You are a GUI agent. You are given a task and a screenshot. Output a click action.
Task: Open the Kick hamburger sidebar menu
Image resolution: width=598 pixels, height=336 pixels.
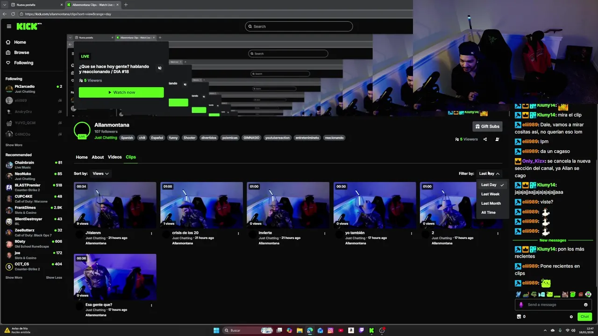coord(9,27)
